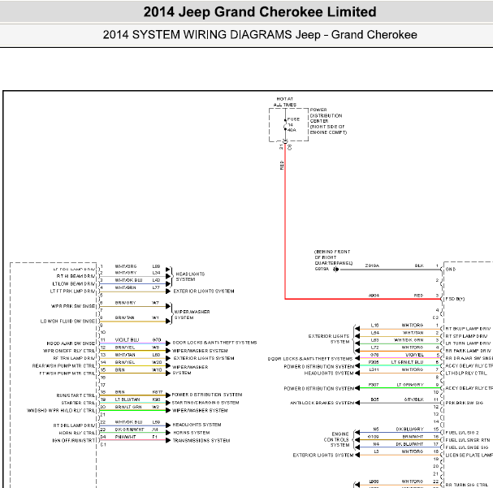Click the "BRN/TAN" wire color label

point(125,317)
